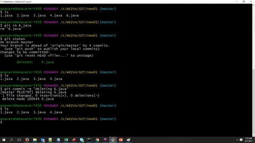Click the "[master fb1679f] deleting 6.java" line
Image resolution: width=255 pixels, height=143 pixels.
click(x=33, y=92)
